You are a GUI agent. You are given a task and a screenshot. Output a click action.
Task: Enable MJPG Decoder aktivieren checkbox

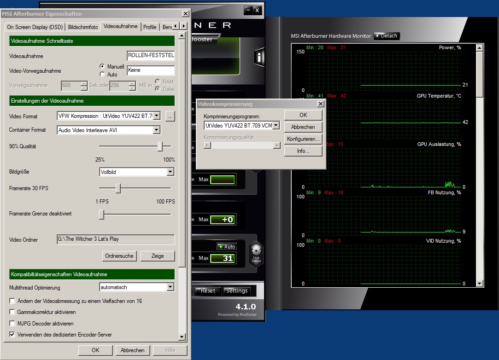click(x=12, y=324)
